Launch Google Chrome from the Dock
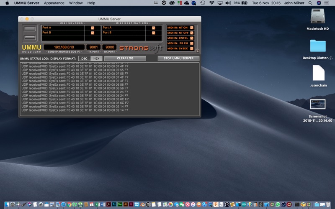Image resolution: width=335 pixels, height=209 pixels. (69, 204)
